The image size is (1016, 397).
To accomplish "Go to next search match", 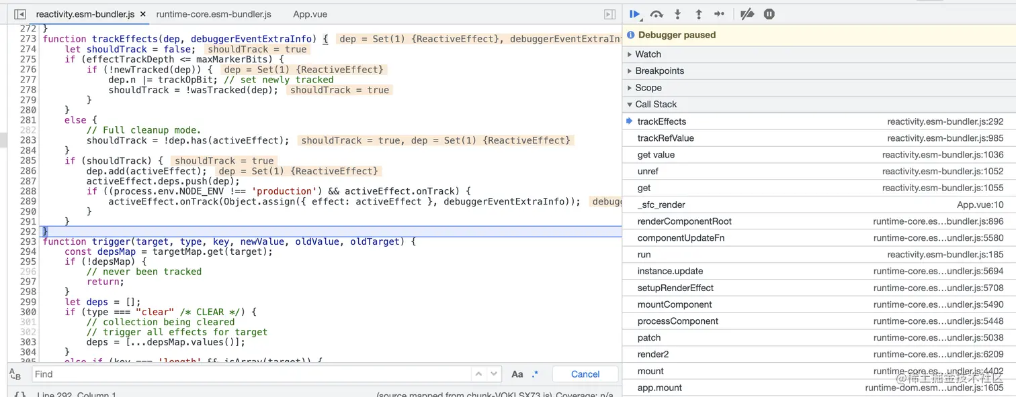I will pyautogui.click(x=495, y=374).
